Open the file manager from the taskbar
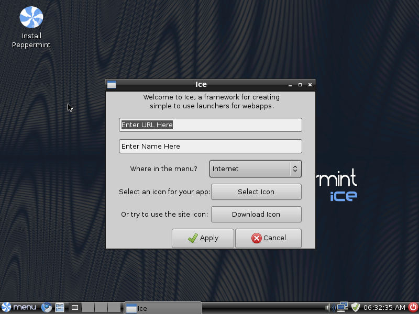Screen dimensions: 419x314 (x=60, y=307)
